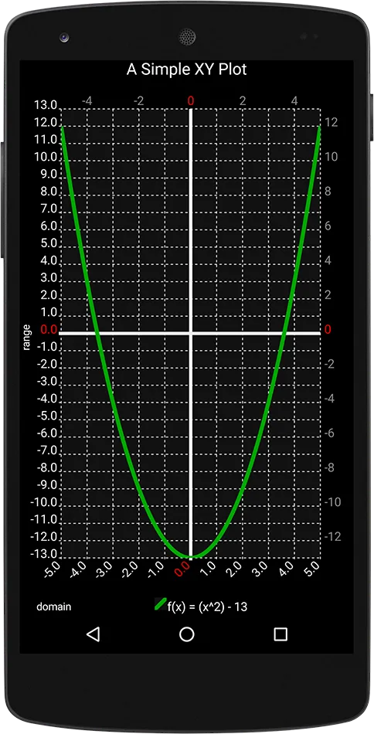The height and width of the screenshot is (734, 374).
Task: Click the top axis label -4
Action: (x=87, y=100)
